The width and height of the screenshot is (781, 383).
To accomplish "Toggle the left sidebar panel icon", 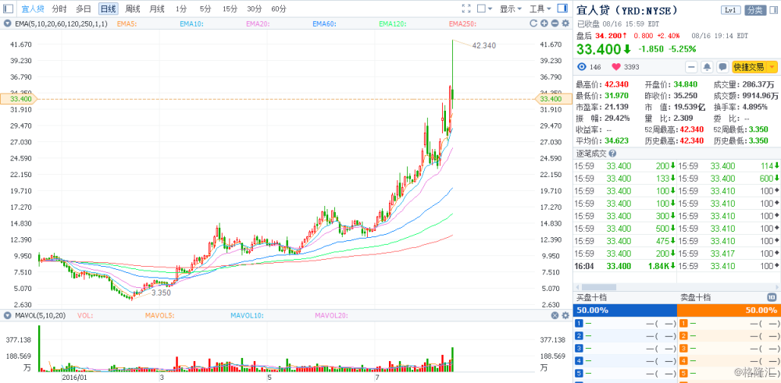I will [x=9, y=9].
